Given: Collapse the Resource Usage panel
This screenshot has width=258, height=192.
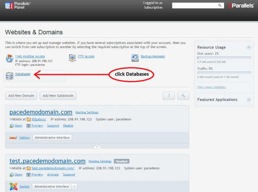Looking at the screenshot, I should [248, 47].
